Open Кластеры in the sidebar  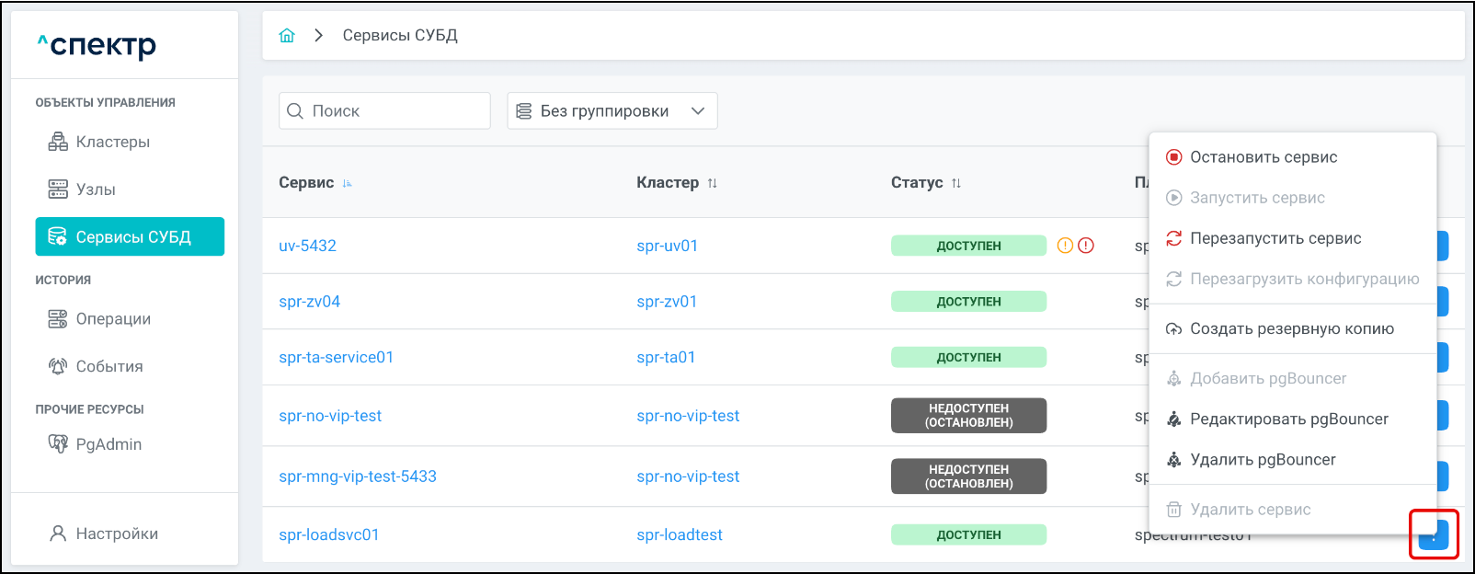(x=112, y=142)
